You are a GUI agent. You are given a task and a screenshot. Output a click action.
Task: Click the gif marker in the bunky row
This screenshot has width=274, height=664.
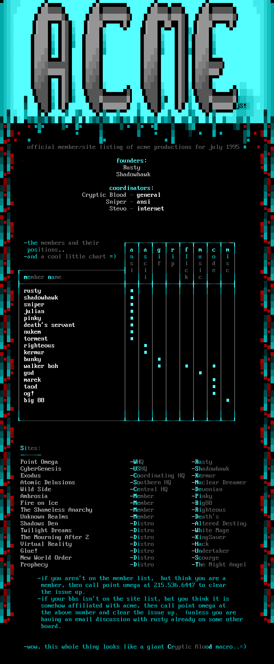tap(159, 359)
